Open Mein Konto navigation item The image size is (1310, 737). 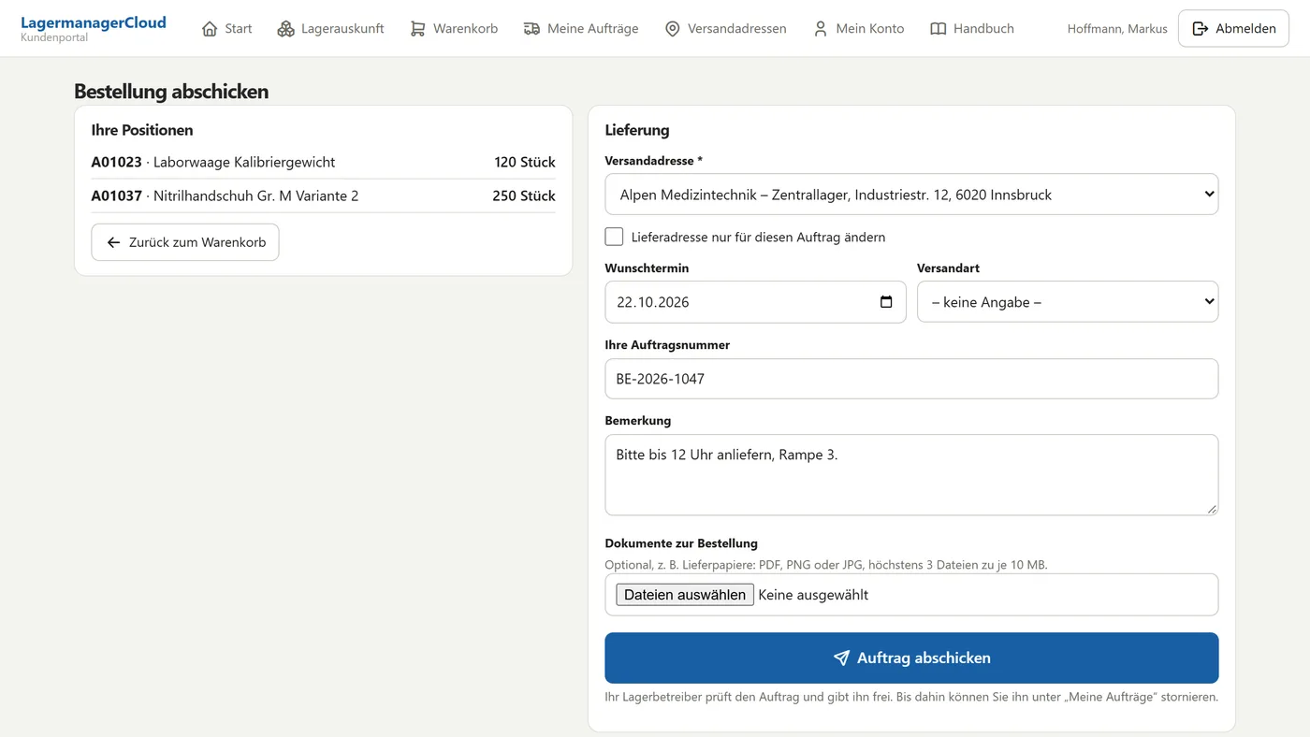click(x=858, y=29)
